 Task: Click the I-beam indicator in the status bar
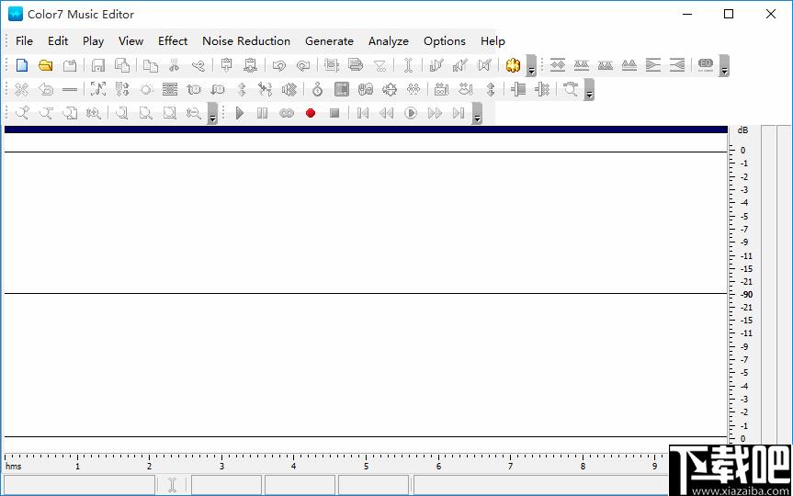pos(172,485)
